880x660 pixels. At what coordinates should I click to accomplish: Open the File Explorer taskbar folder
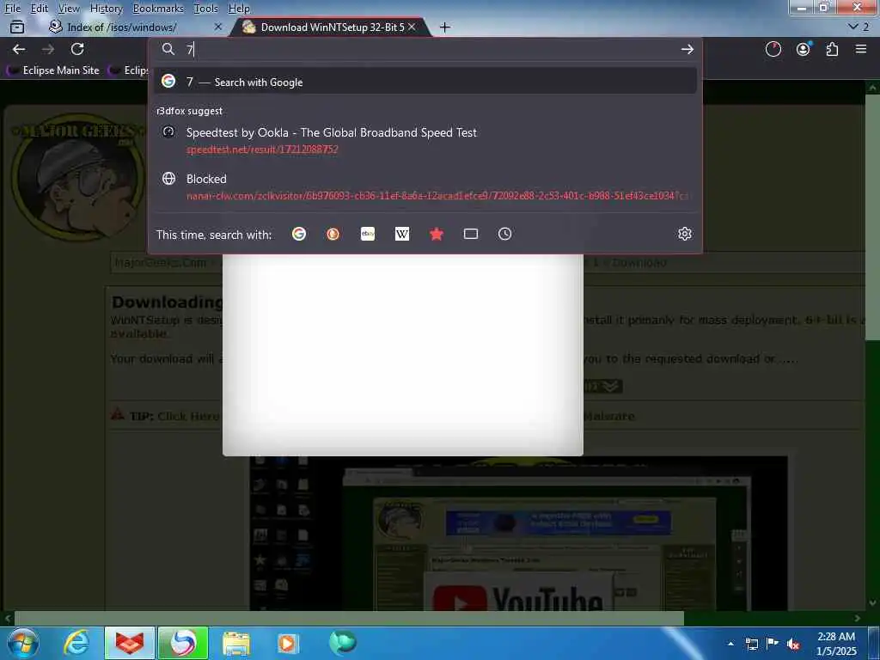(236, 643)
